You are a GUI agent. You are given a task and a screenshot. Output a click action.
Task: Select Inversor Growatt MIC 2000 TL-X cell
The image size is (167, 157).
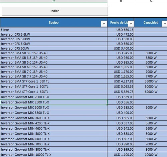tap(54, 97)
